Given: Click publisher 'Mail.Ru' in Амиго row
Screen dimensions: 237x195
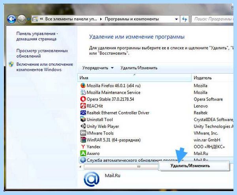Looking at the screenshot, I should 201,153.
